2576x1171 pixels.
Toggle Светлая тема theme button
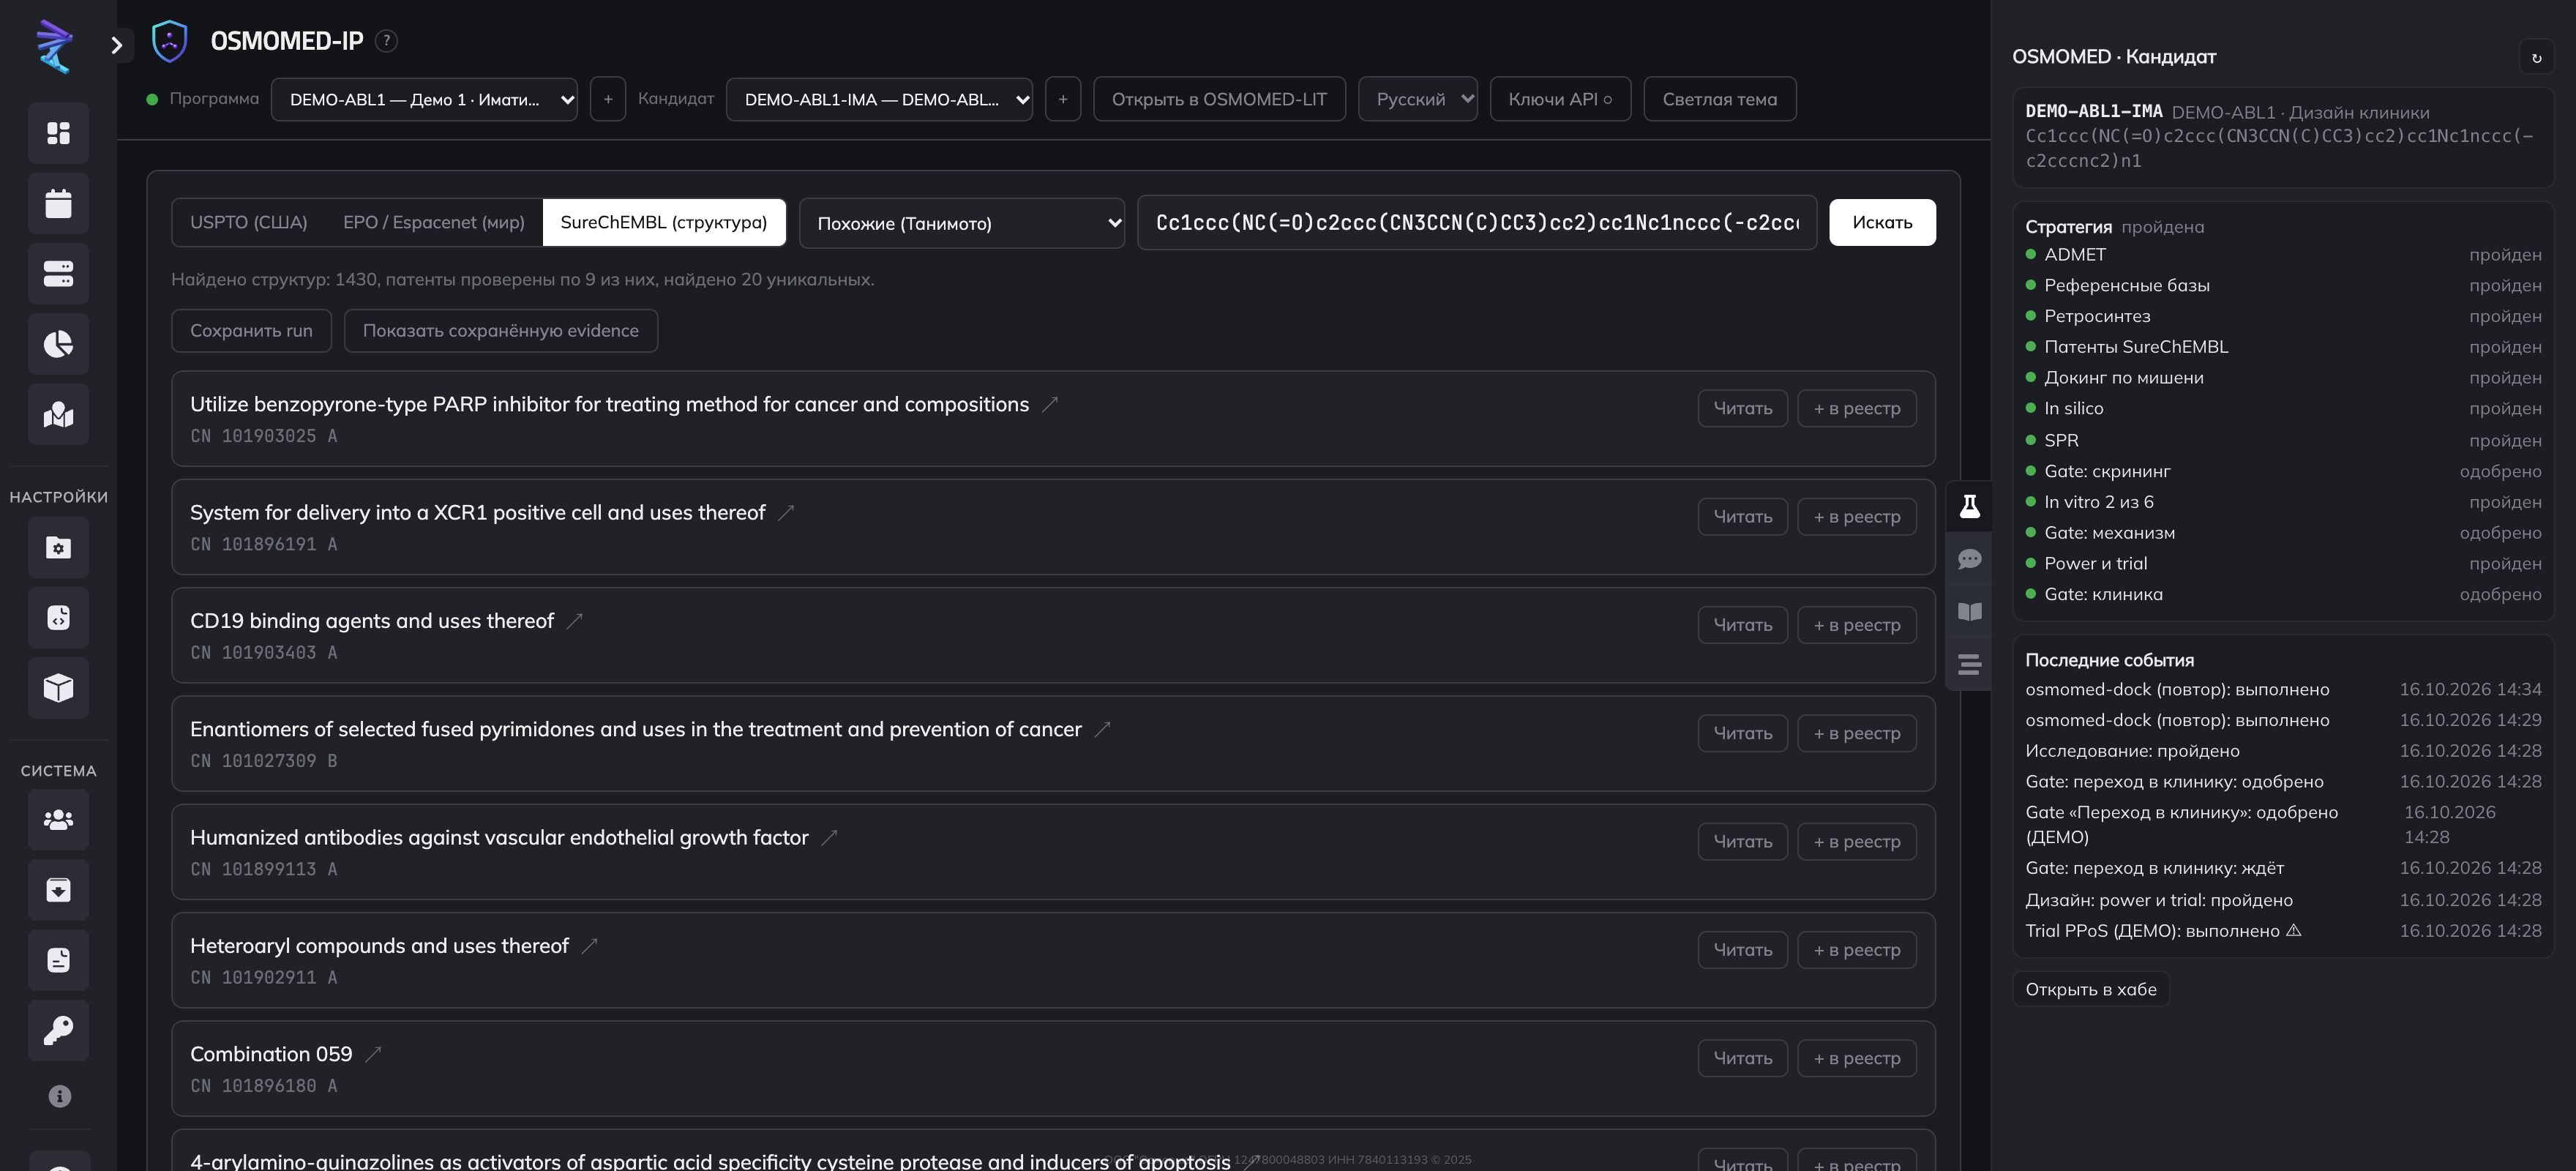tap(1719, 99)
